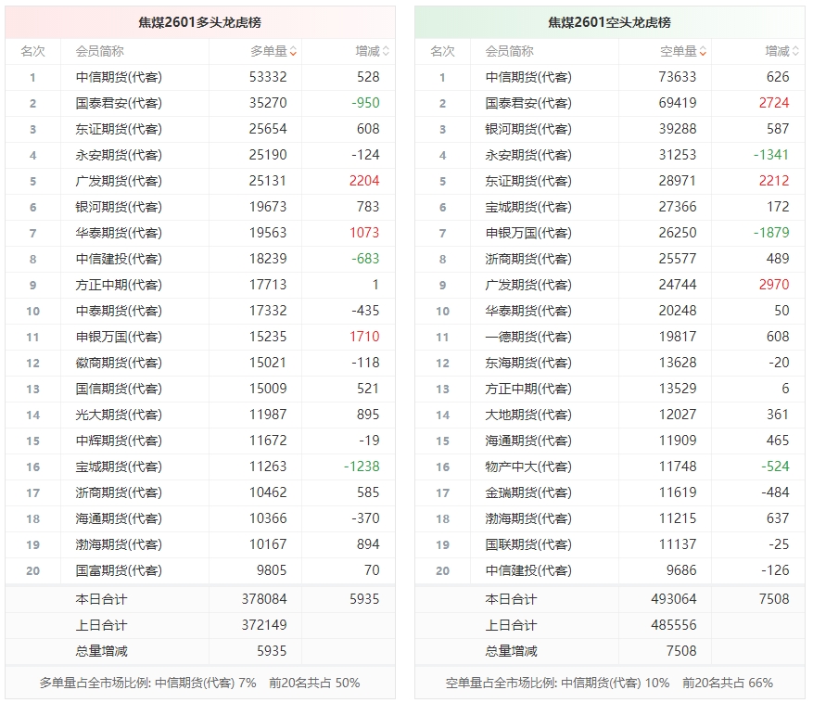The width and height of the screenshot is (813, 703).
Task: Select 申银万国(代客) in the long ranking
Action: pyautogui.click(x=119, y=337)
